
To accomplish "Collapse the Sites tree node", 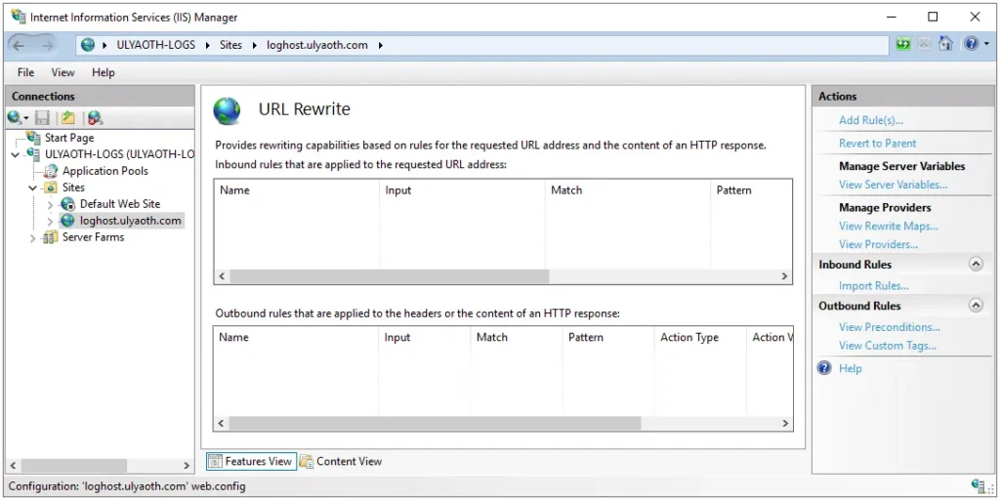I will (x=33, y=188).
